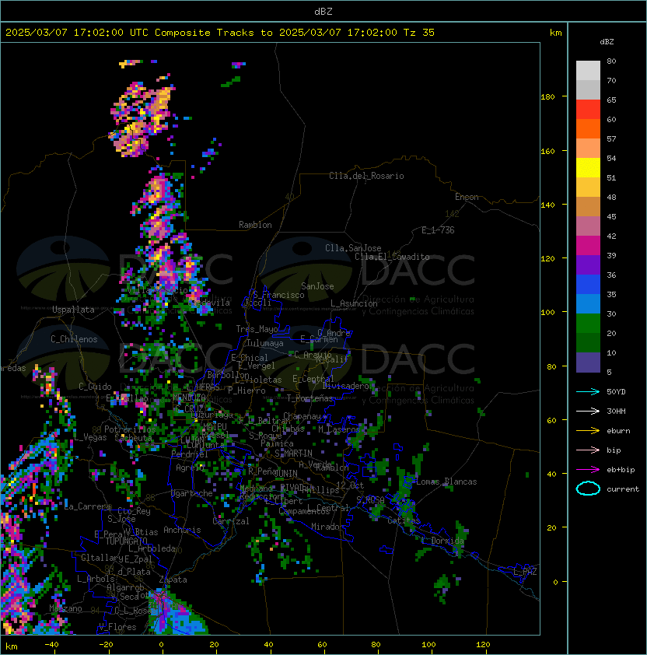Select the purple 39-36 dBZ color swatch
The width and height of the screenshot is (647, 655).
coord(588,264)
